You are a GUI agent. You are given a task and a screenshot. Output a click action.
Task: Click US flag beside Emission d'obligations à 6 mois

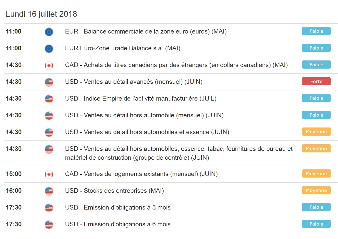click(x=49, y=225)
